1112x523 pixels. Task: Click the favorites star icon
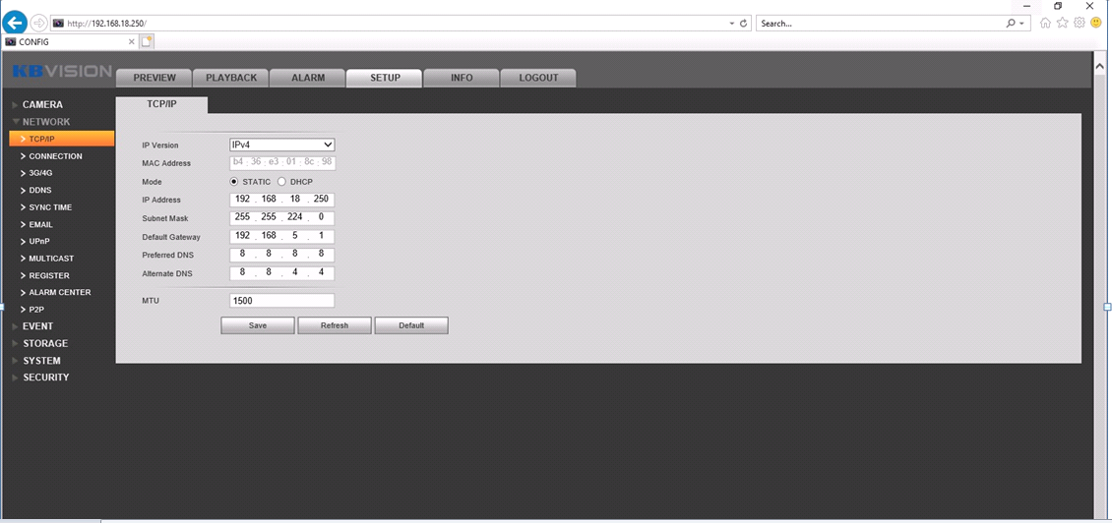[1062, 23]
